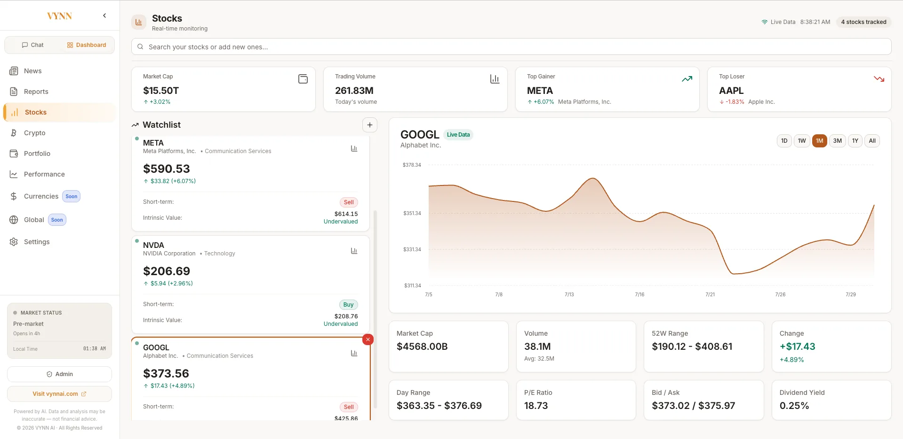The width and height of the screenshot is (903, 439).
Task: Click the $15.50T market cap value
Action: click(161, 91)
